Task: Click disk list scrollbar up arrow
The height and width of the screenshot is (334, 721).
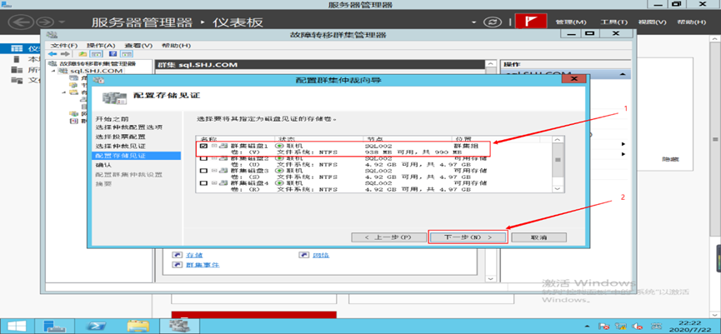Action: (558, 139)
